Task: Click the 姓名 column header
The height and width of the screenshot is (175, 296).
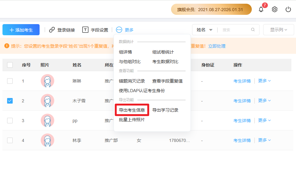Action: pos(77,65)
